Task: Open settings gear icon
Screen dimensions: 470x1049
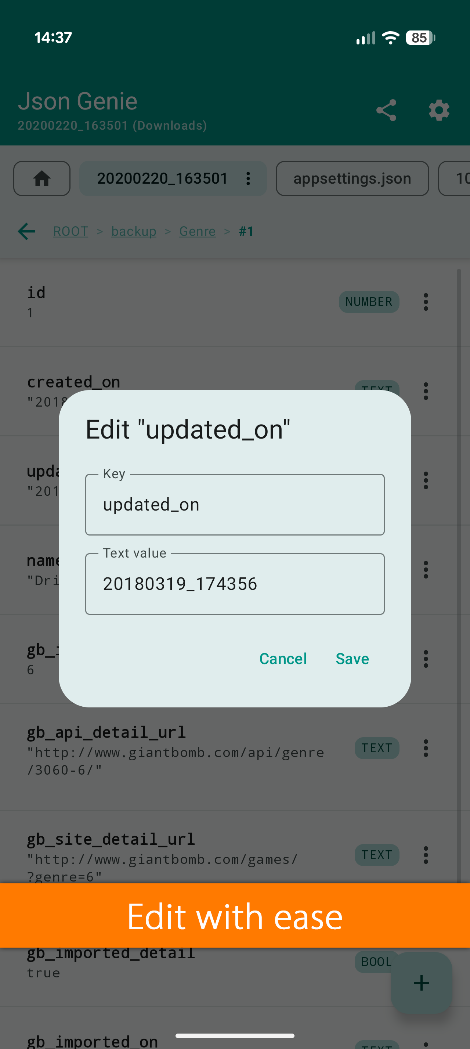Action: click(x=439, y=110)
